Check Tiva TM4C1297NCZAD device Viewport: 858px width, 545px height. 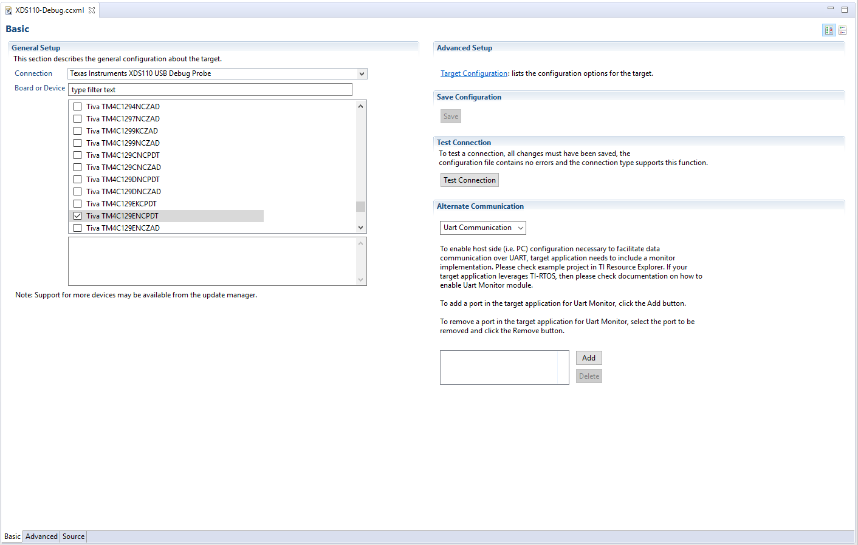(x=77, y=118)
